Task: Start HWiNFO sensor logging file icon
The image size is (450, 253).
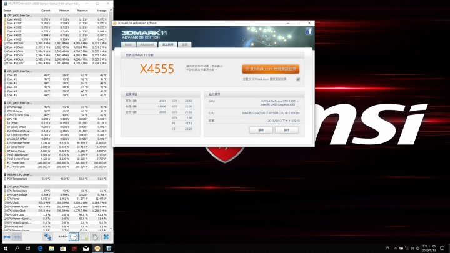Action: tap(85, 237)
